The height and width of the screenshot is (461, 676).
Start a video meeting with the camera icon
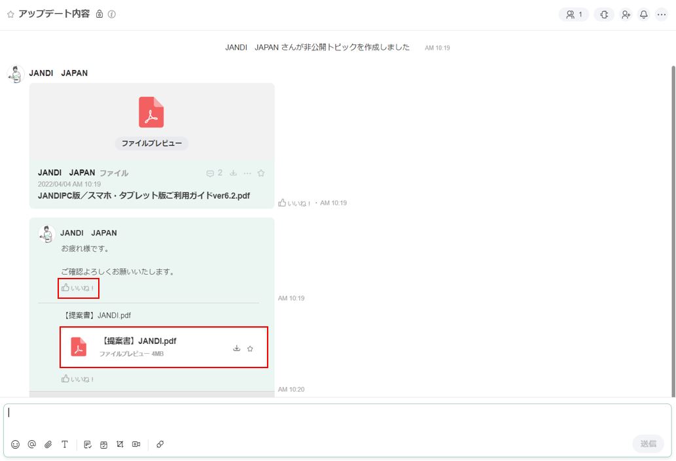pyautogui.click(x=136, y=444)
